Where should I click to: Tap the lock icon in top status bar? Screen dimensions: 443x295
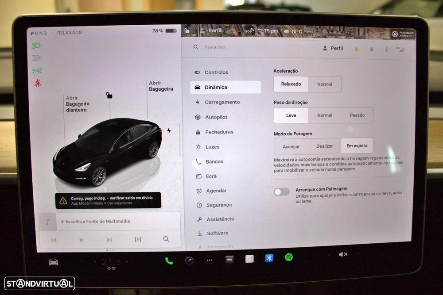click(187, 30)
